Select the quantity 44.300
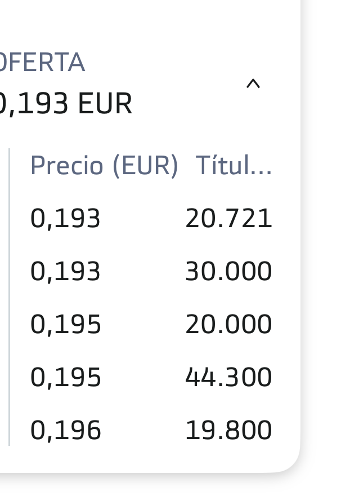341x500 pixels. point(228,377)
